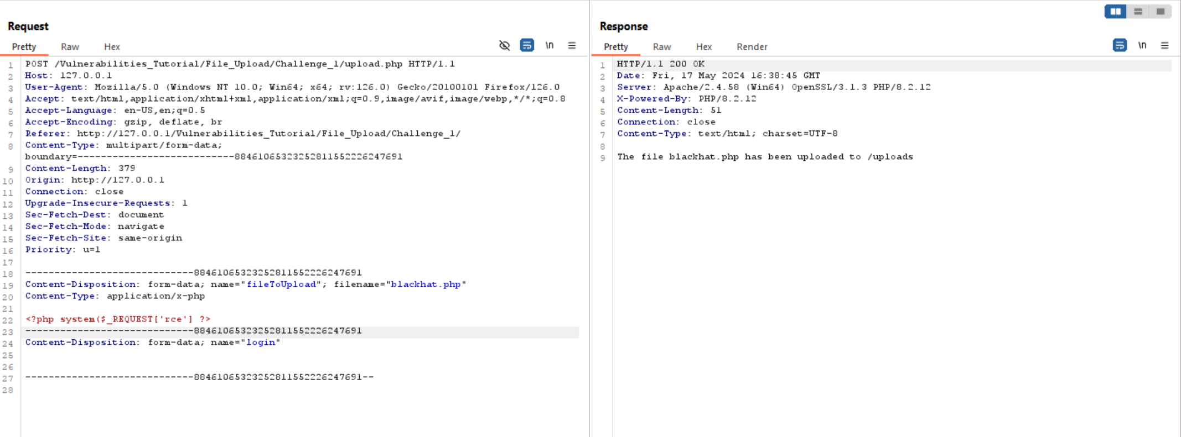1181x437 pixels.
Task: Click the Accept-Language header line
Action: point(115,110)
